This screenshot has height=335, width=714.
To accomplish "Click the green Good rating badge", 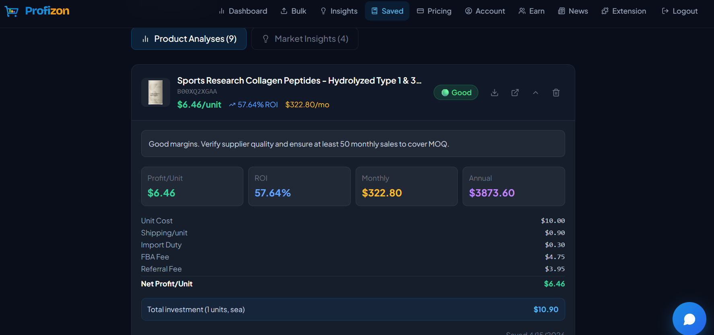I will point(456,93).
